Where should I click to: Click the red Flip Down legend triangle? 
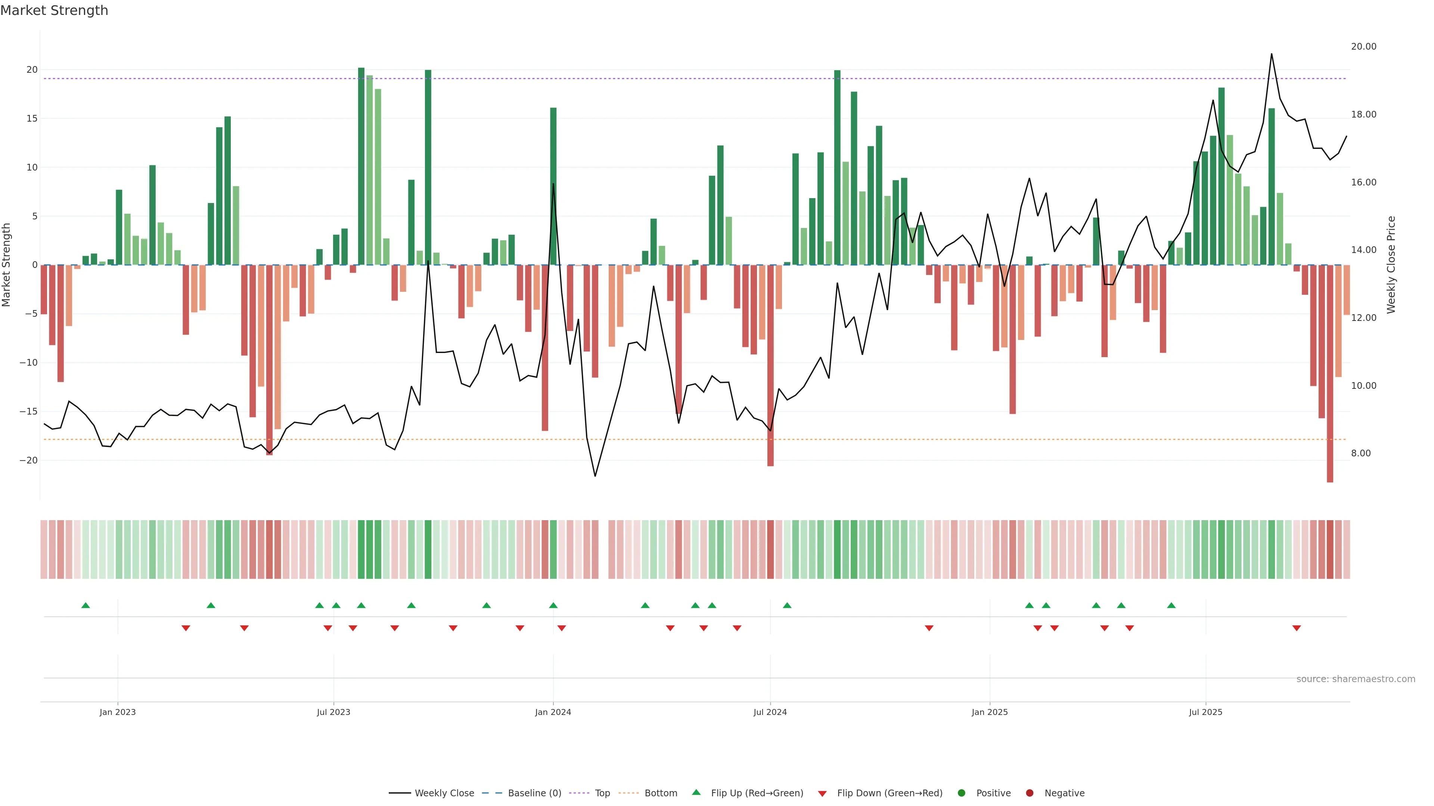[x=822, y=793]
